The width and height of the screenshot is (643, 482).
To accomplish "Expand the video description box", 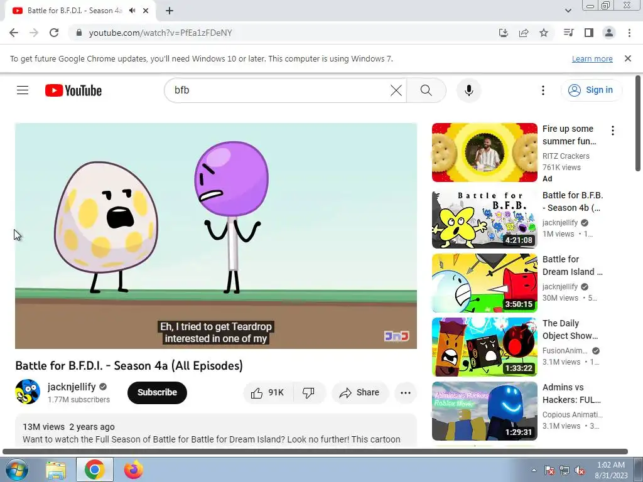I will [x=216, y=431].
